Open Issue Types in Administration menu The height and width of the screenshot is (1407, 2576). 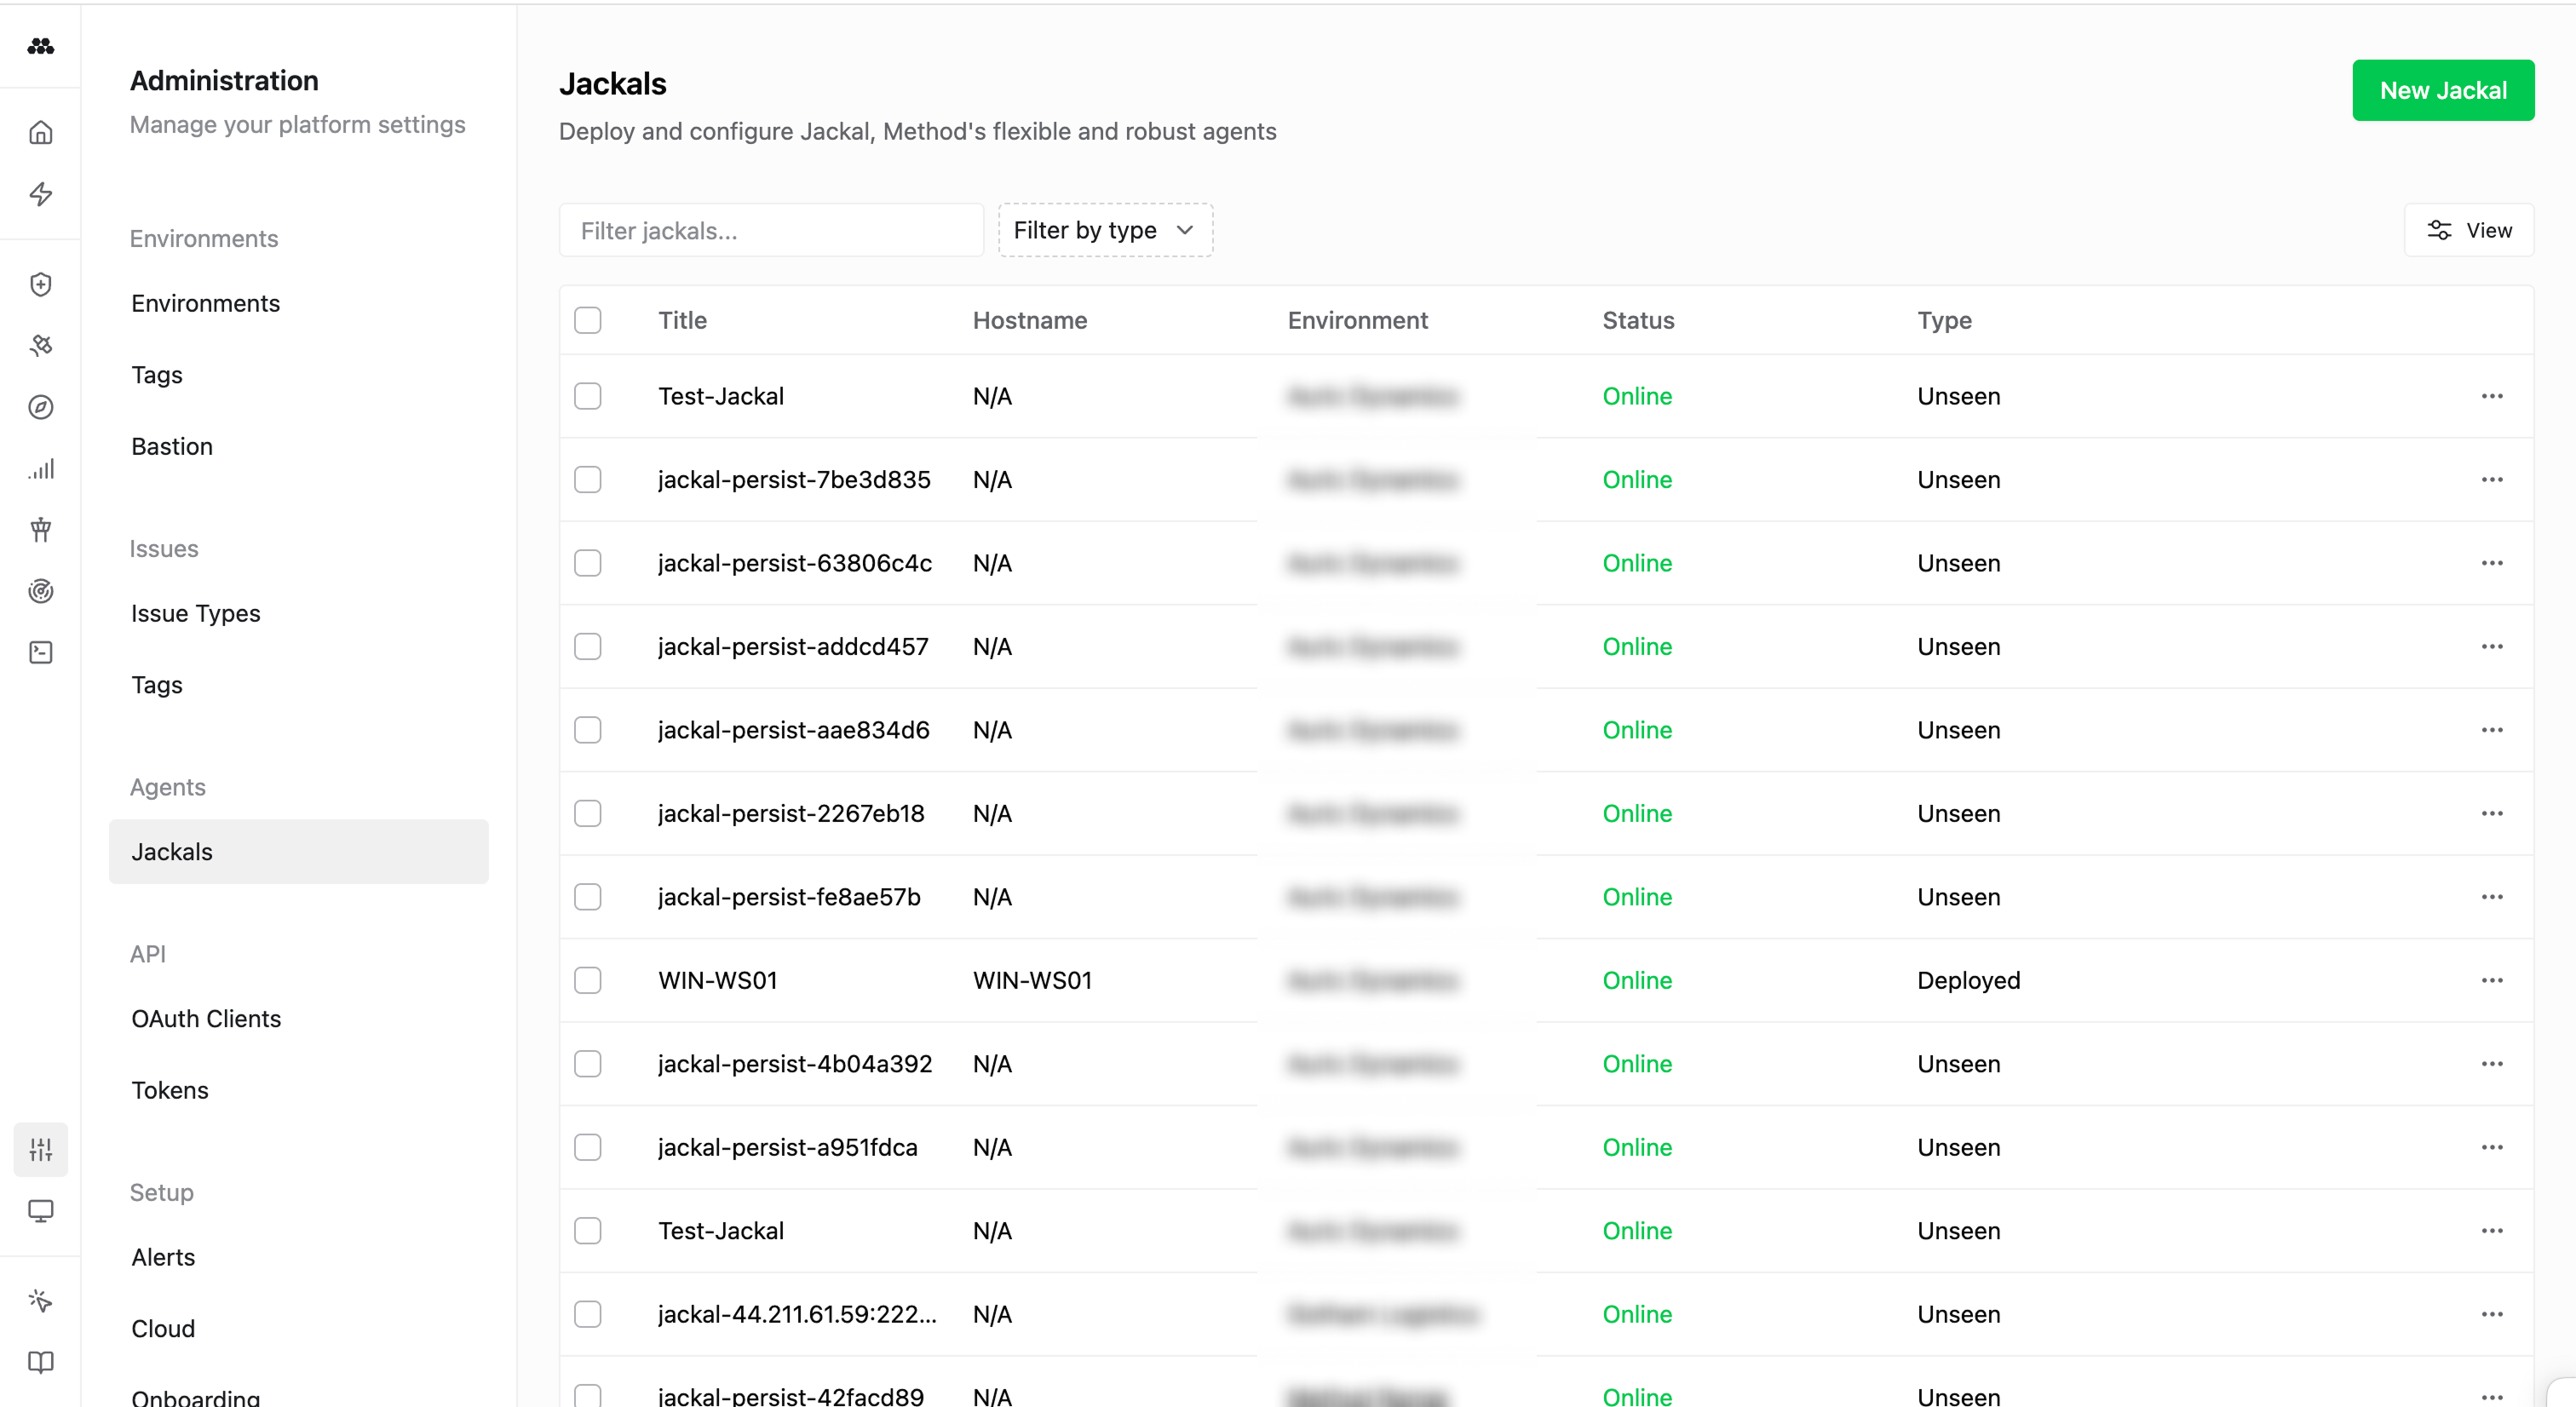pos(196,613)
